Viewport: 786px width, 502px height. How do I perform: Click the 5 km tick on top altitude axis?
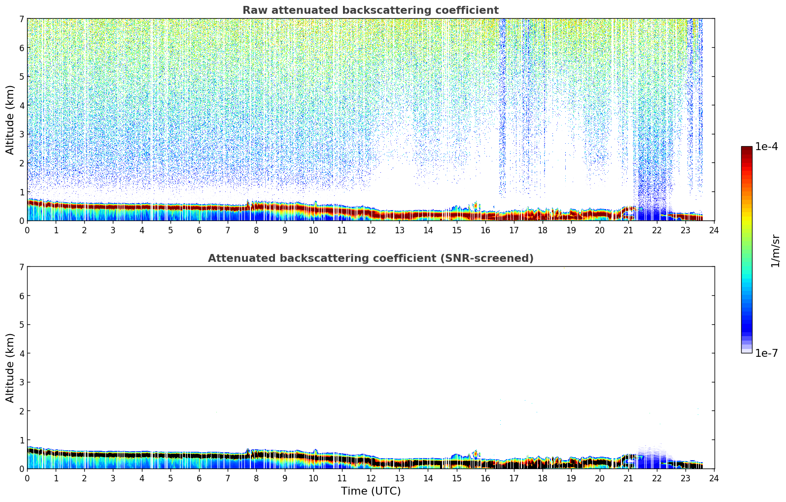pyautogui.click(x=21, y=76)
